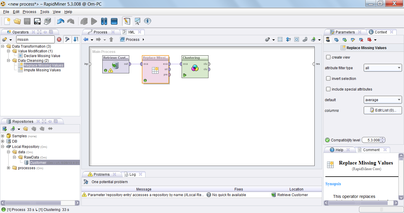This screenshot has height=213, width=404.
Task: Open the default average dropdown
Action: coord(383,100)
